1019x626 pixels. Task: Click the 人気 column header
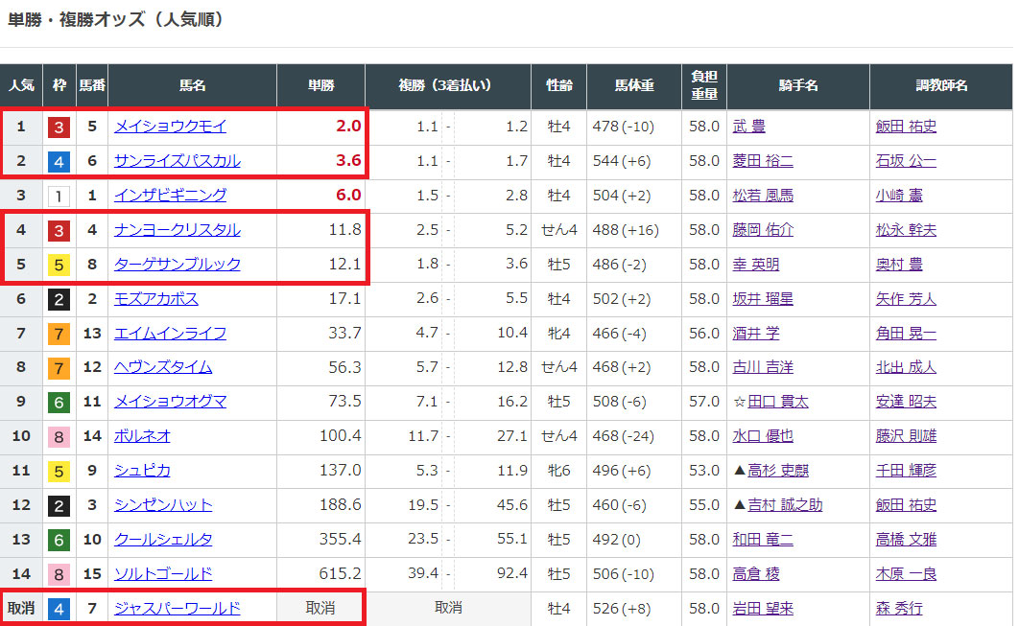[x=21, y=86]
